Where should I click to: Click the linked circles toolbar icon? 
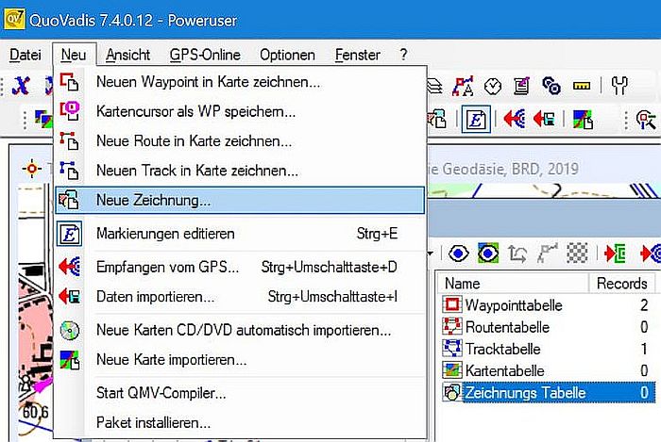pos(551,86)
